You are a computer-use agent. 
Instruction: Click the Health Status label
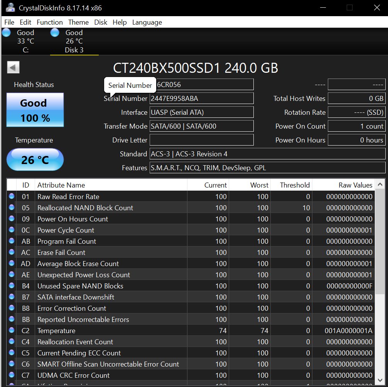point(34,84)
